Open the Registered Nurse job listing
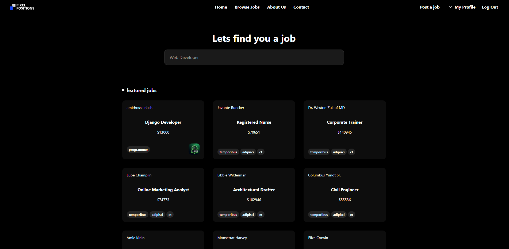509x249 pixels. point(254,122)
